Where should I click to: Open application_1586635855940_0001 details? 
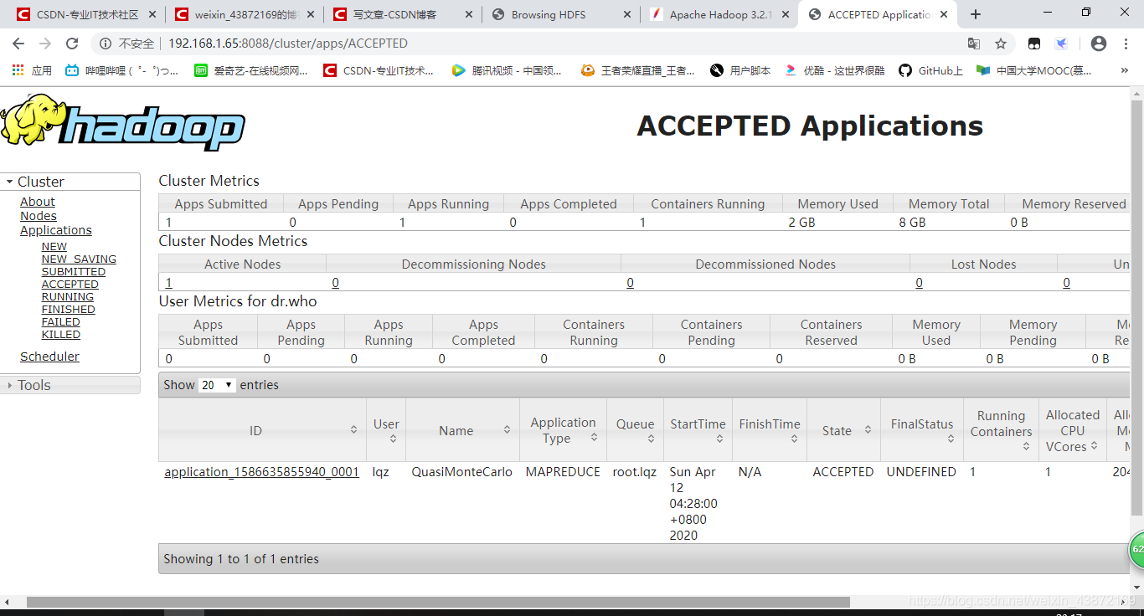pos(261,472)
